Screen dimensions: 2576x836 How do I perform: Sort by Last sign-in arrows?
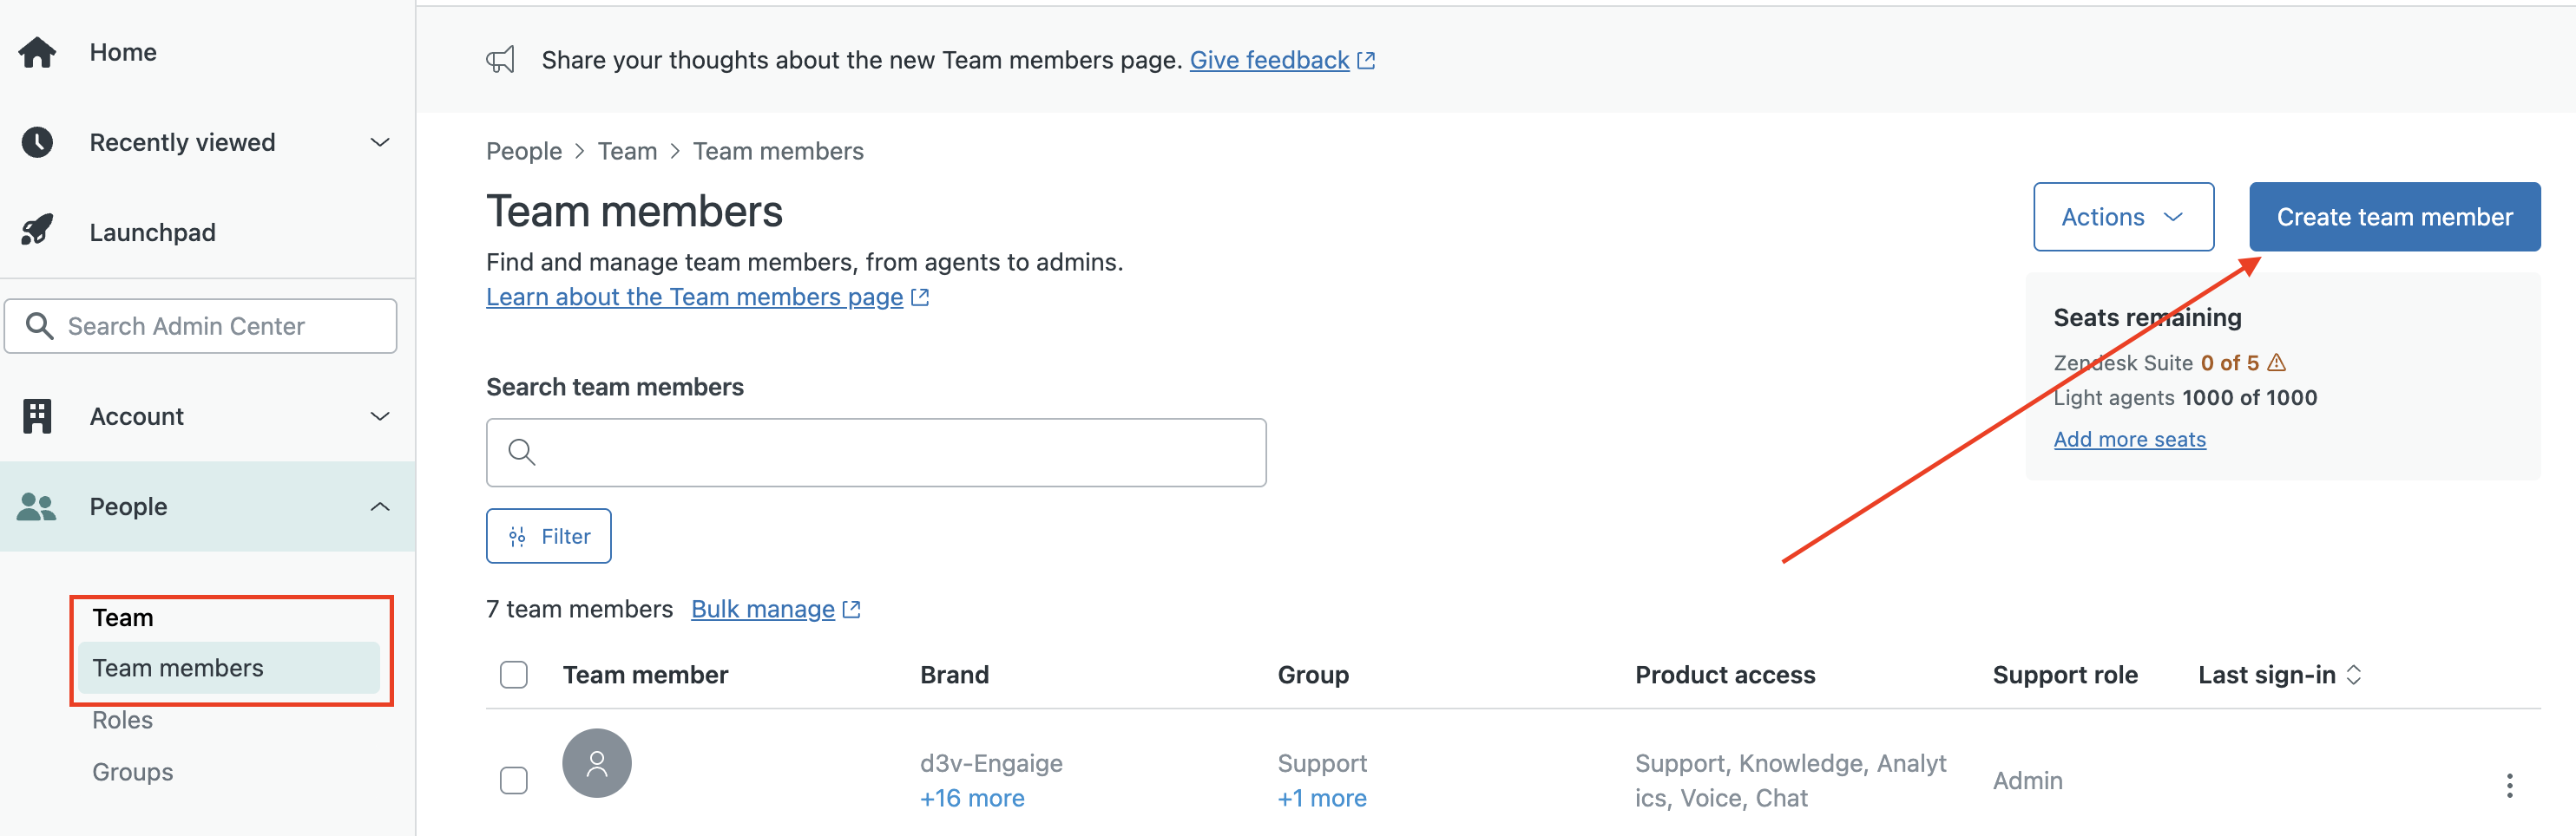2354,676
